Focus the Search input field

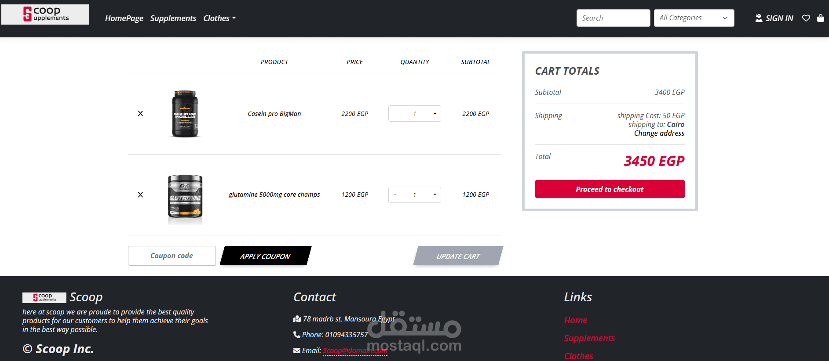click(x=613, y=18)
